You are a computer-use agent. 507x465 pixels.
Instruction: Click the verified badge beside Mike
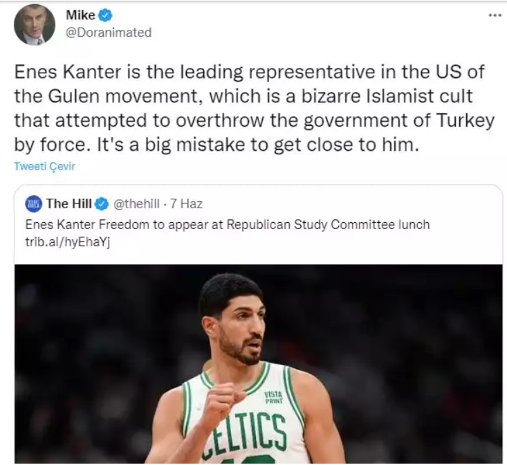pos(105,15)
